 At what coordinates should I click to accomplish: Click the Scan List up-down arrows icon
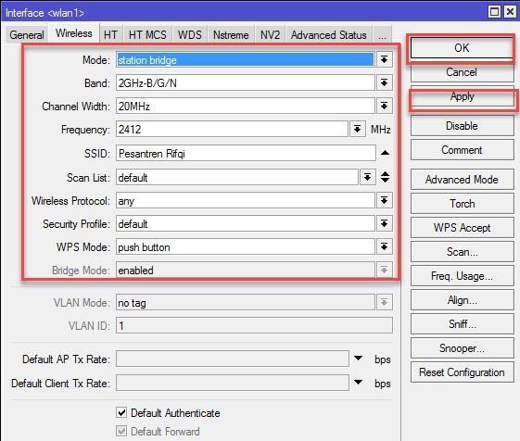385,177
